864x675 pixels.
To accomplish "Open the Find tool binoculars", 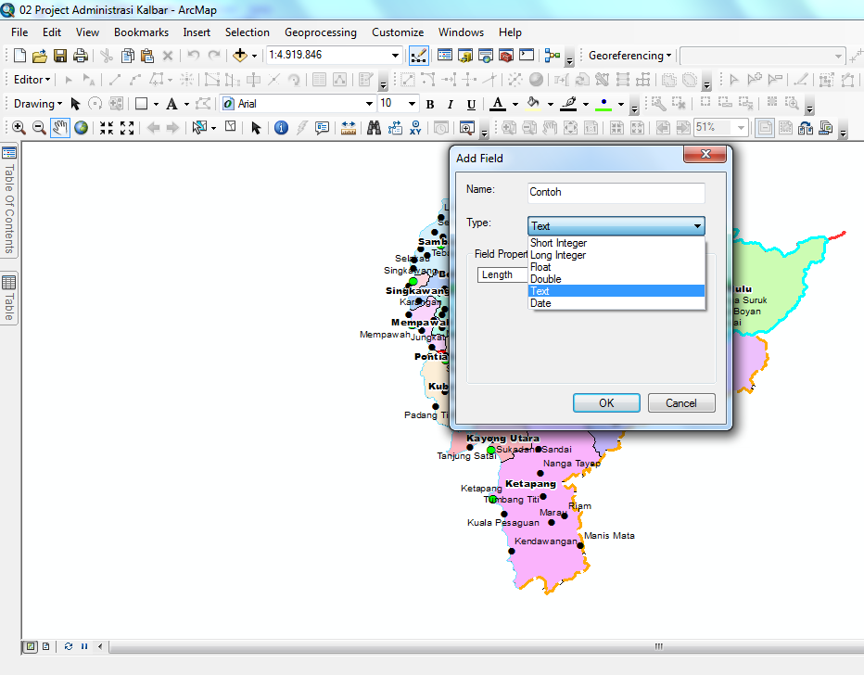I will [374, 128].
